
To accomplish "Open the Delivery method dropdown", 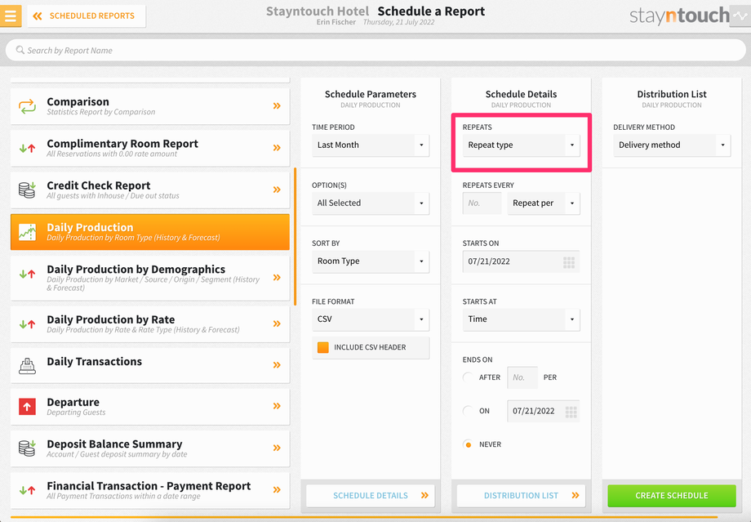I will (x=672, y=145).
